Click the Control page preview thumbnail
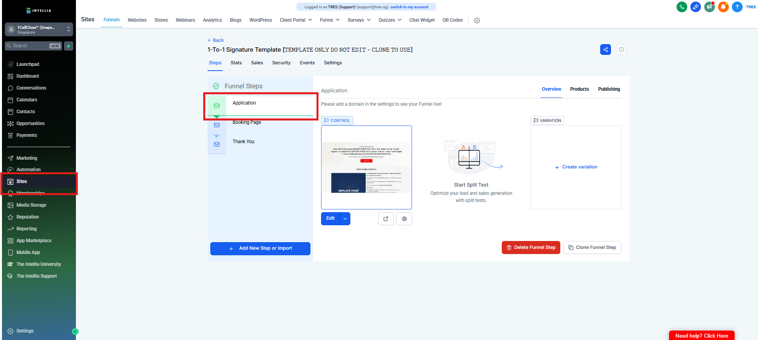758x340 pixels. click(367, 167)
